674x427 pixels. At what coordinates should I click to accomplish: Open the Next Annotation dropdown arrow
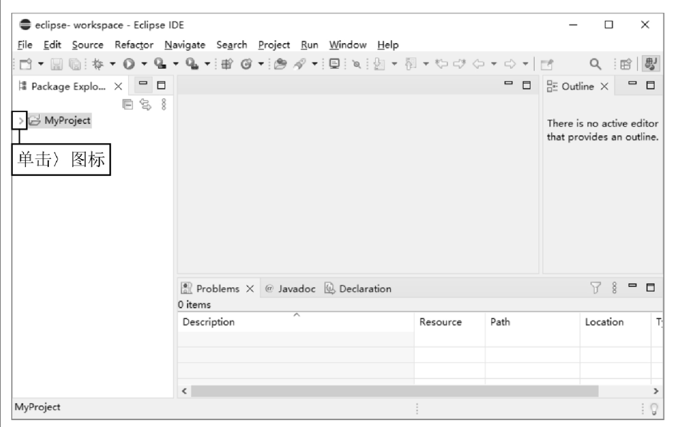[x=394, y=64]
